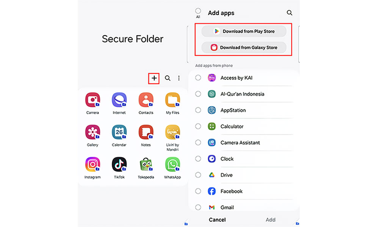Tap the Cancel button

point(217,220)
